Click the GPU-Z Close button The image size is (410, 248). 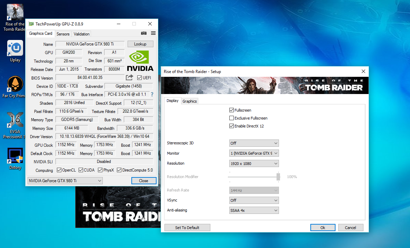(x=144, y=180)
